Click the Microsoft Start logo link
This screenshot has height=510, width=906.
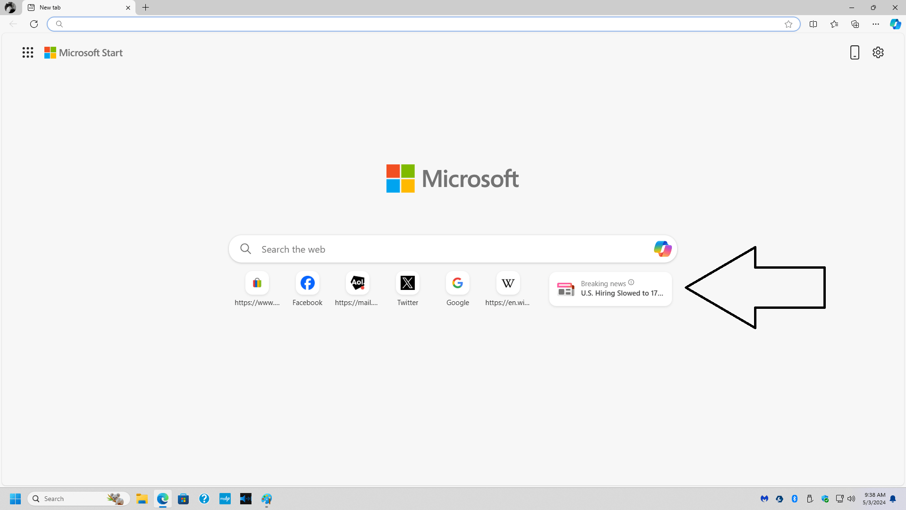[x=84, y=53]
